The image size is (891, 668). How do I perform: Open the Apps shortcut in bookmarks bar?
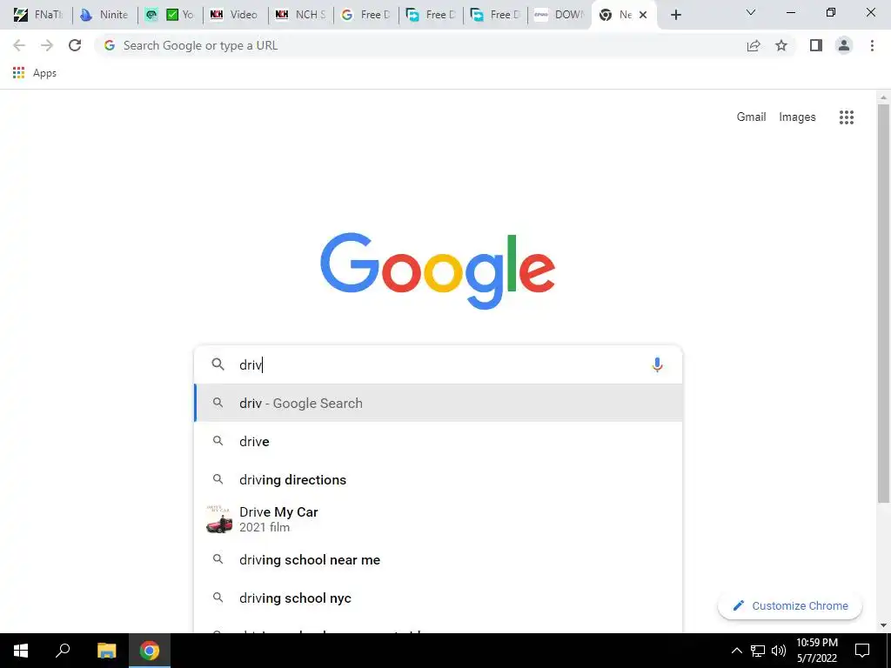pyautogui.click(x=35, y=73)
